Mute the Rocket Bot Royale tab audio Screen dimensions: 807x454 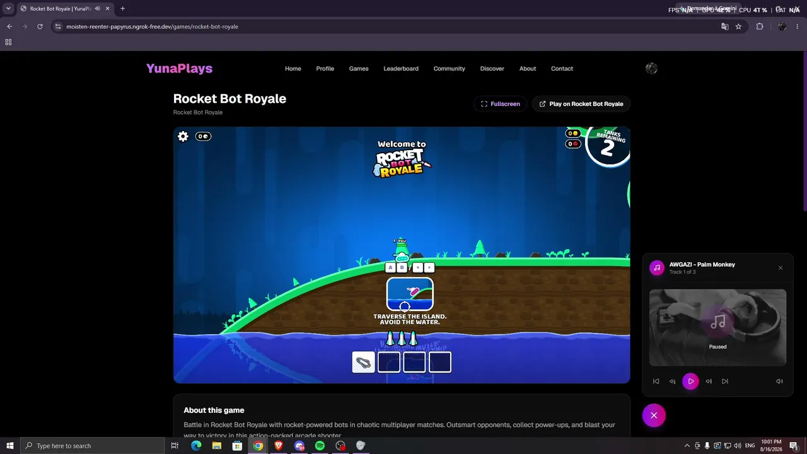pyautogui.click(x=97, y=9)
